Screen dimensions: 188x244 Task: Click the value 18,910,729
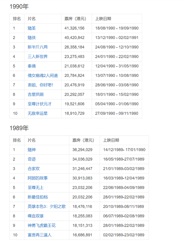[x=75, y=113]
